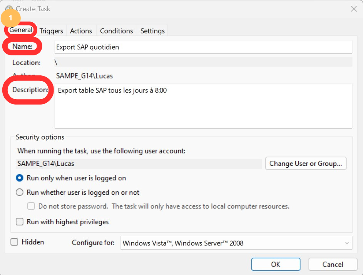Click the Name field containing 'Export SAP quotidien'

tap(203, 47)
